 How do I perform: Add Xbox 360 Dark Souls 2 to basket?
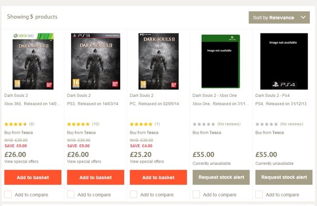click(32, 177)
